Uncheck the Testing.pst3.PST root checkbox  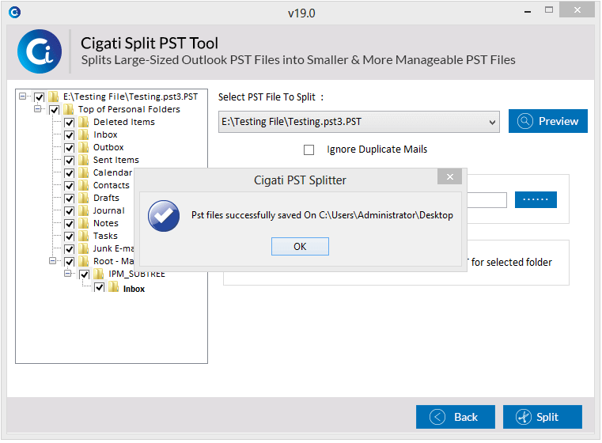click(40, 97)
